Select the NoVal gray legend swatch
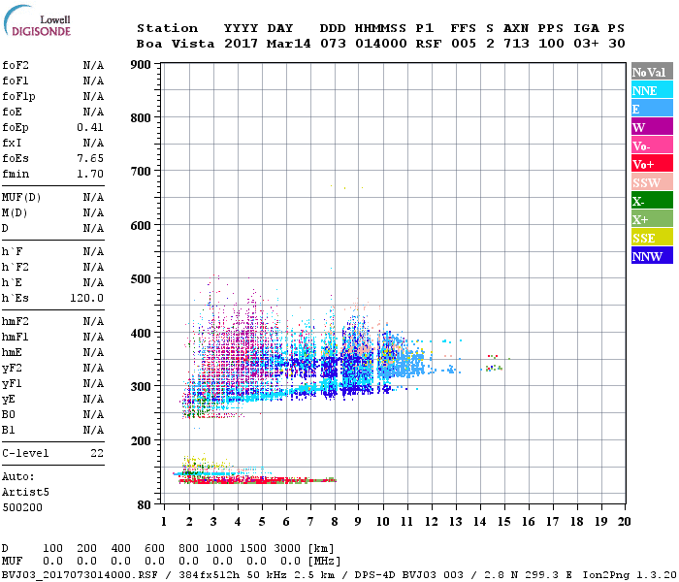The image size is (679, 582). click(652, 72)
